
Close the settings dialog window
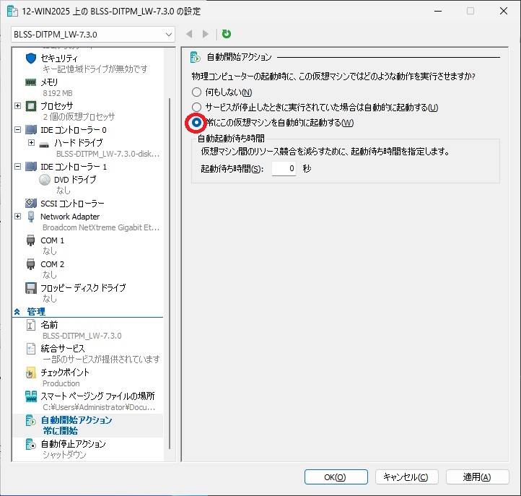504,11
